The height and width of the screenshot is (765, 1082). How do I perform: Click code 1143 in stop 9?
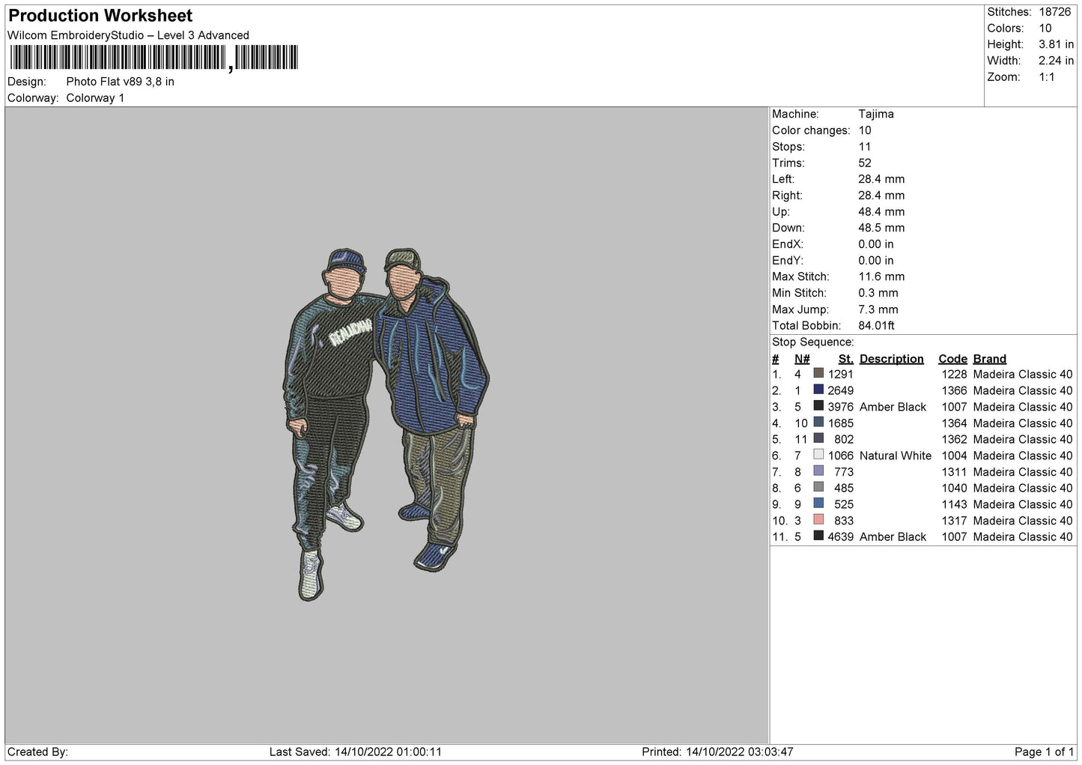point(954,504)
